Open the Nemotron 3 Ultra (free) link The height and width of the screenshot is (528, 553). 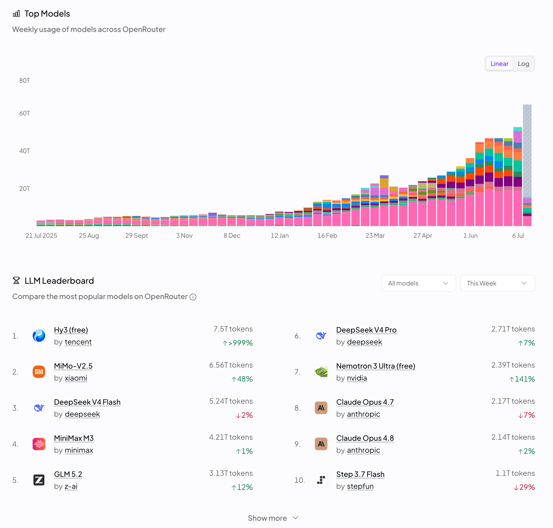pos(376,366)
